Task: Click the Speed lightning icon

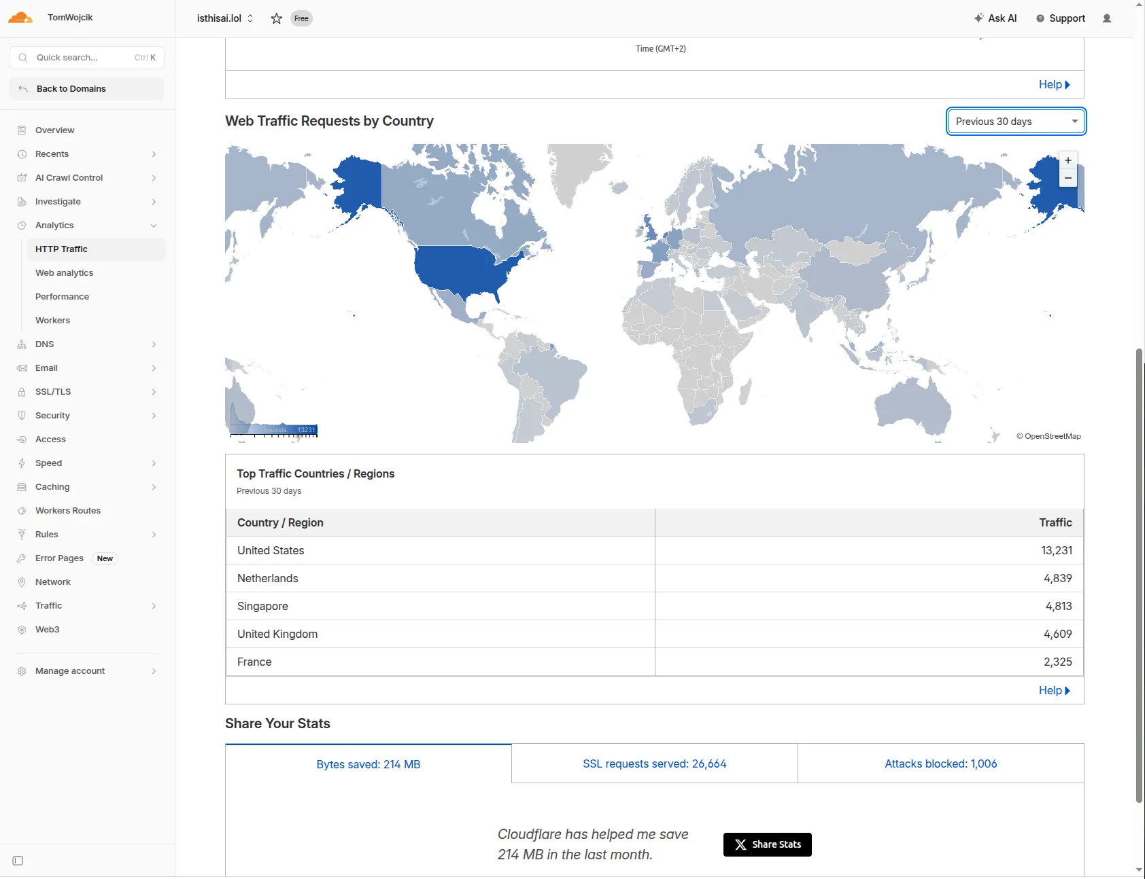Action: [22, 463]
